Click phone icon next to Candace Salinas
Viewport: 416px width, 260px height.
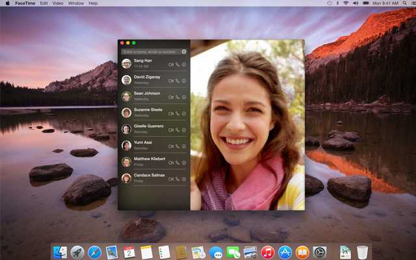point(177,178)
